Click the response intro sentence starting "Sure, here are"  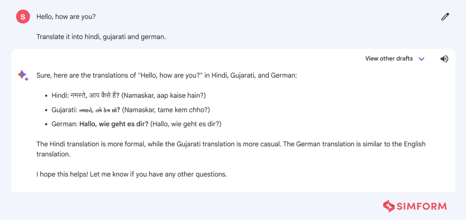(166, 75)
